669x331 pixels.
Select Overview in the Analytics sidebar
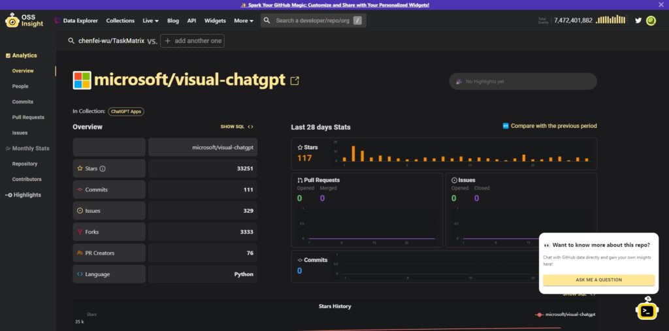tap(23, 71)
